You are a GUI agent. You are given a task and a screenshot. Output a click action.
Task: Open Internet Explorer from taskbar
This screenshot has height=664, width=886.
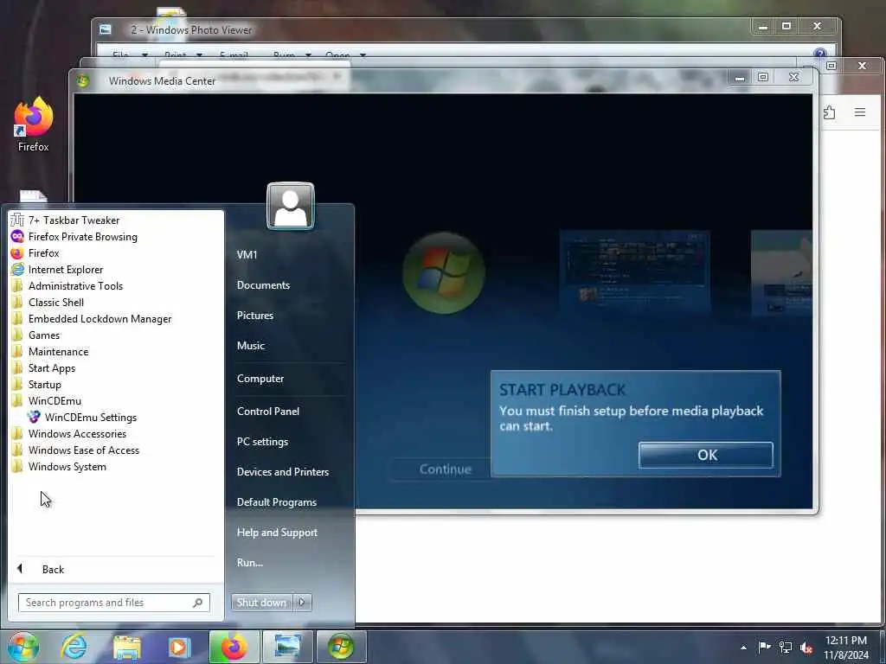click(x=74, y=647)
